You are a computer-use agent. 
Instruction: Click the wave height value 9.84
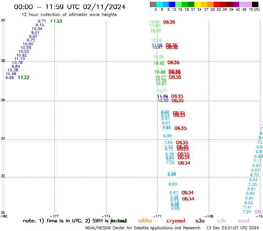[x=16, y=66]
